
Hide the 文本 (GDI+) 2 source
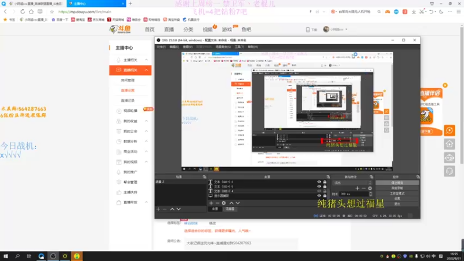[319, 182]
